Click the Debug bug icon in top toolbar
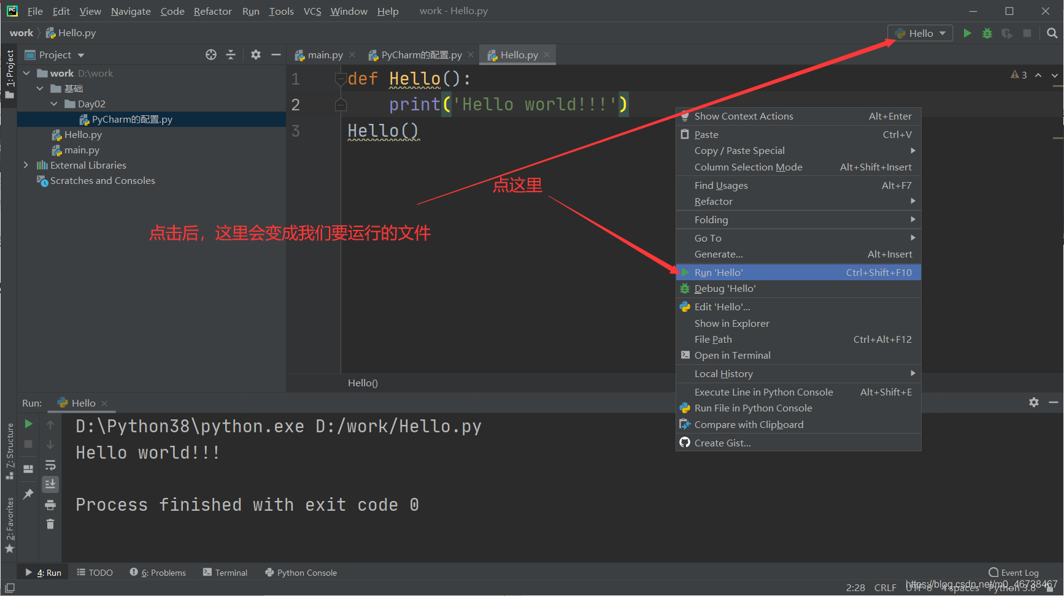1064x596 pixels. pyautogui.click(x=987, y=33)
